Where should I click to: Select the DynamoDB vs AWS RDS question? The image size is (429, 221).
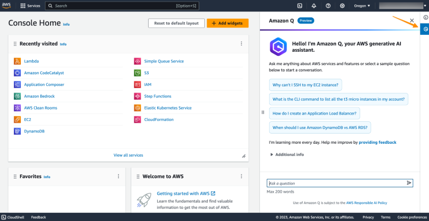(320, 127)
